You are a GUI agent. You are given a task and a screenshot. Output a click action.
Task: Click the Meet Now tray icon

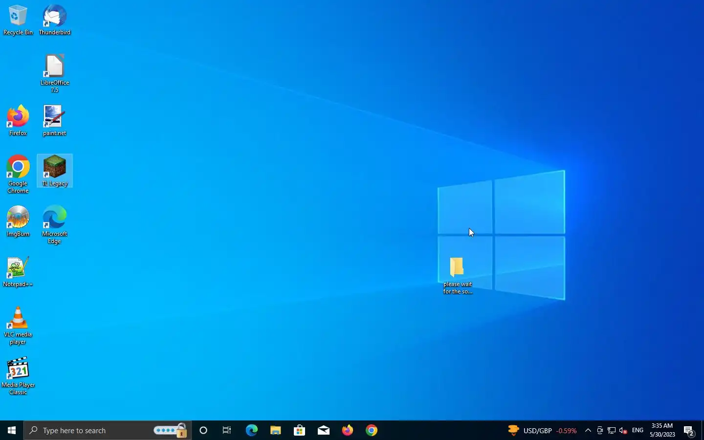pyautogui.click(x=600, y=430)
